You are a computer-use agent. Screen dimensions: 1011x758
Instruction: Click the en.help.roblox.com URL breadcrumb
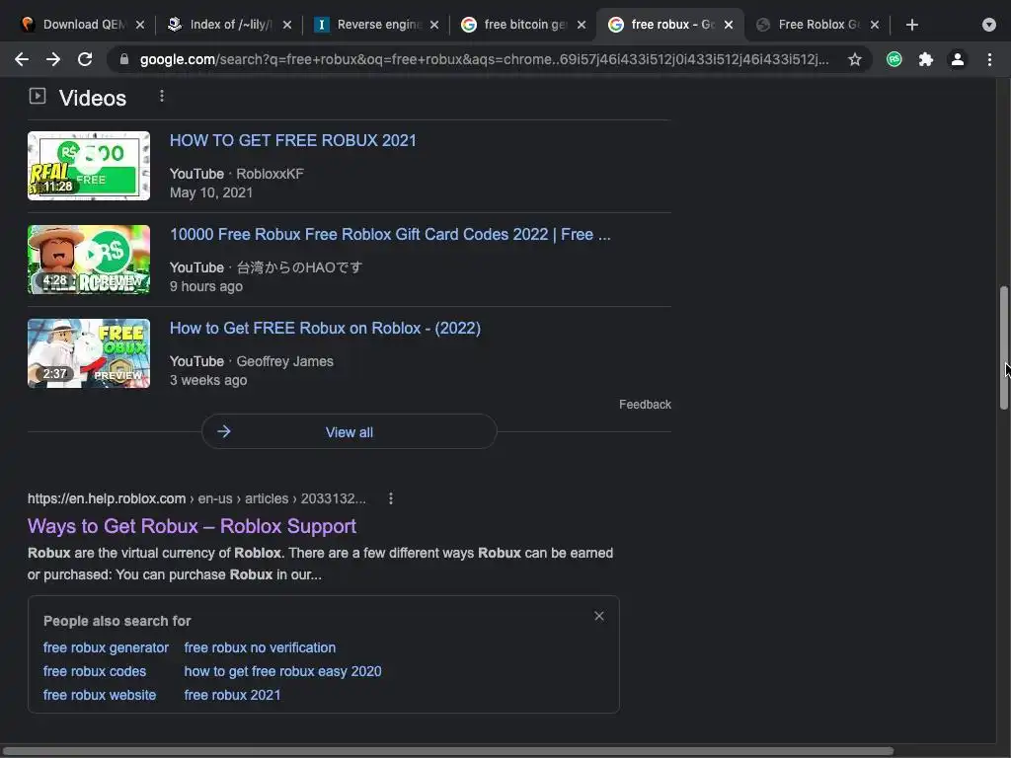tap(196, 498)
